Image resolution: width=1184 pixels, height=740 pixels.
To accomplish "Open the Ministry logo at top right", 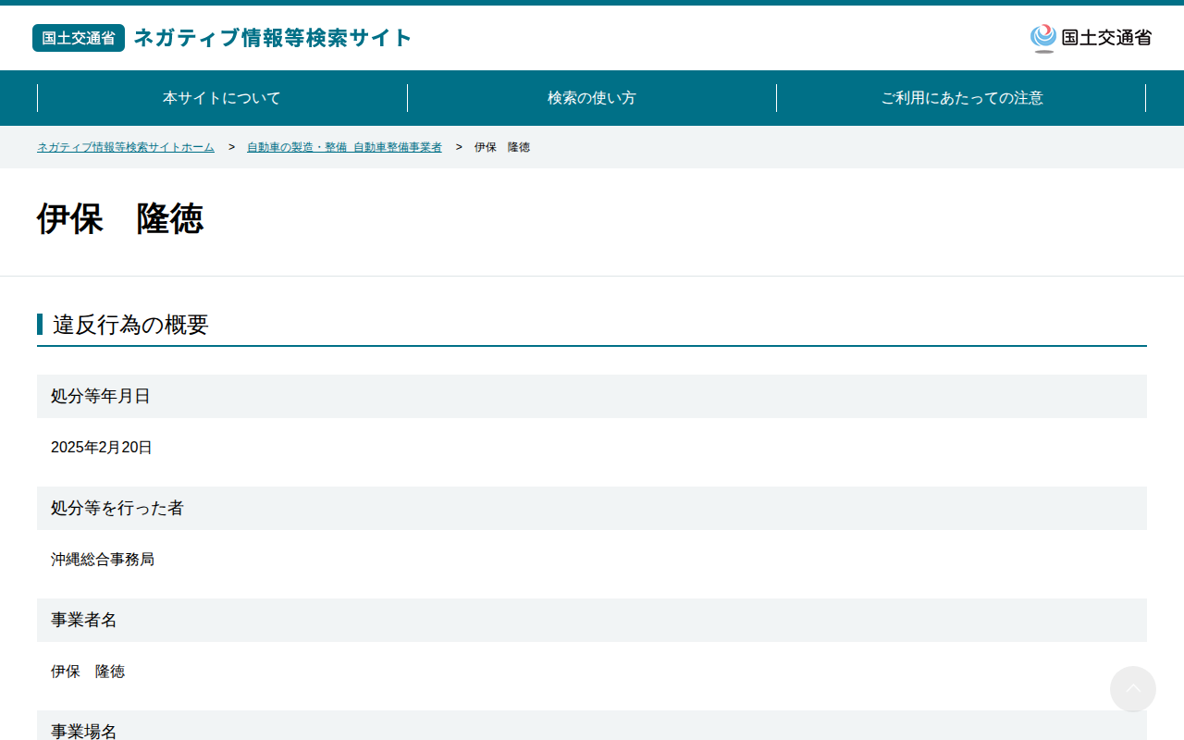I will click(1091, 38).
